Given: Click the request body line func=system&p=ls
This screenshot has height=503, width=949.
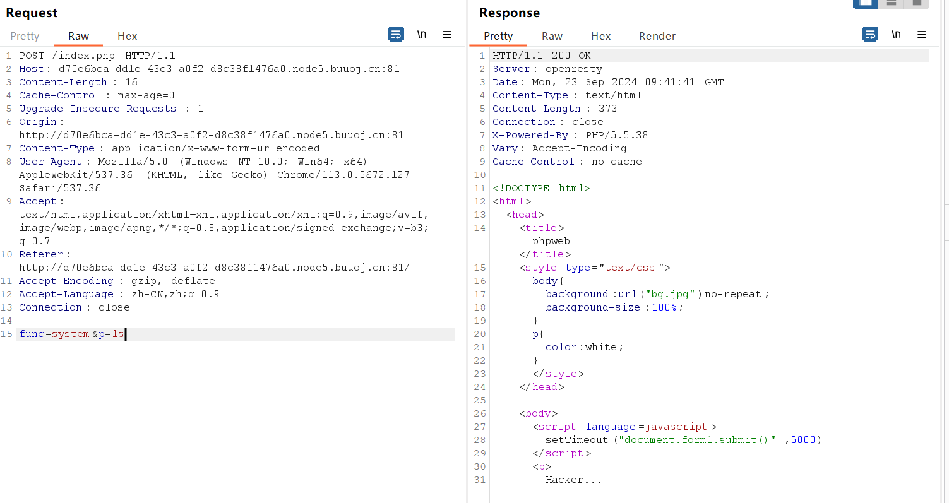Looking at the screenshot, I should click(x=72, y=334).
